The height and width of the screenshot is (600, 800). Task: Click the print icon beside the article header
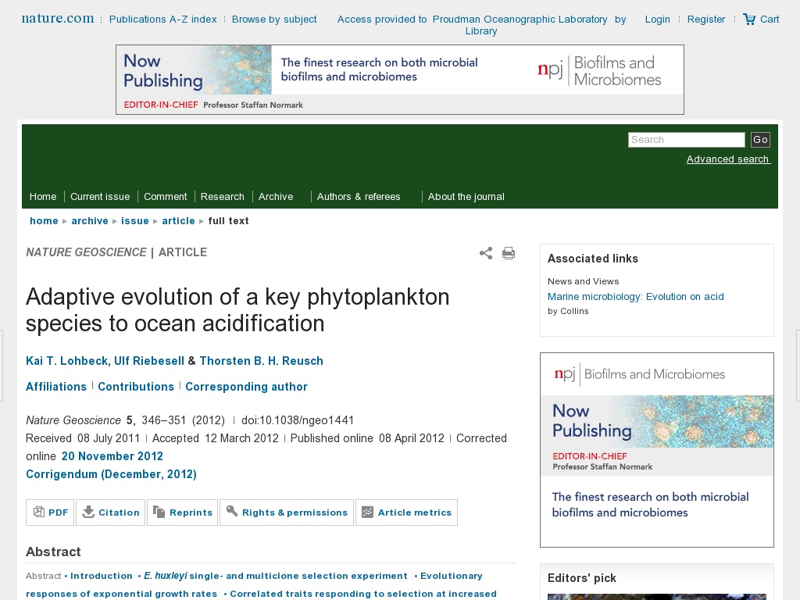508,253
